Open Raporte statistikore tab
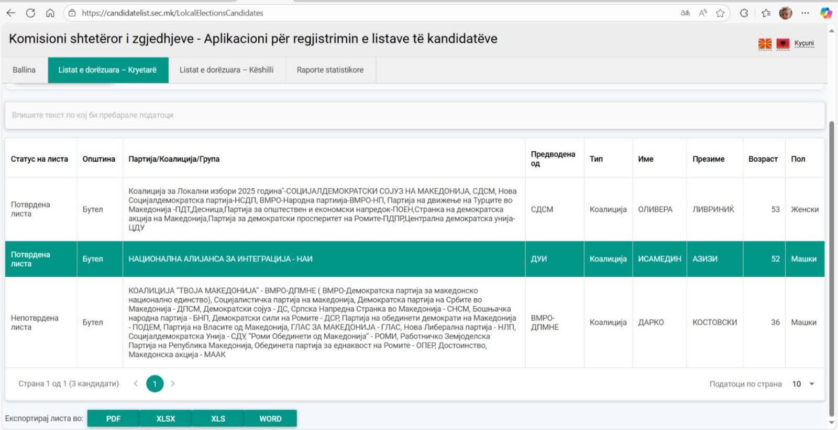The width and height of the screenshot is (838, 430). click(330, 70)
